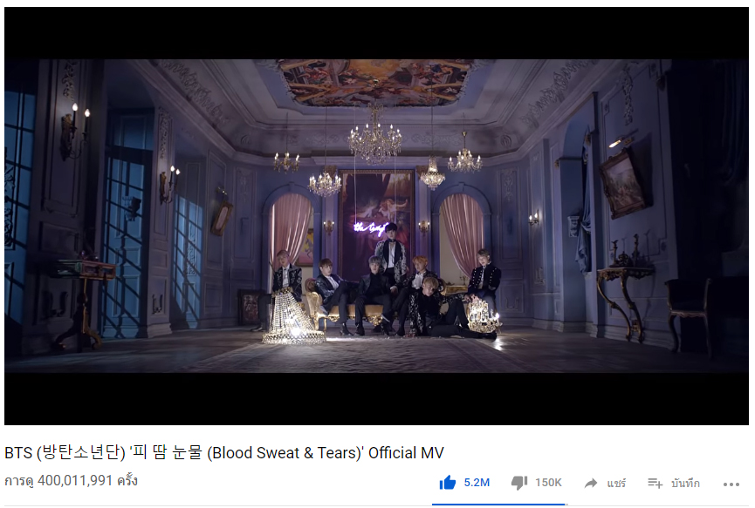Viewport: 755px width, 508px height.
Task: Click the ceiling fresco in the video
Action: coord(375,82)
